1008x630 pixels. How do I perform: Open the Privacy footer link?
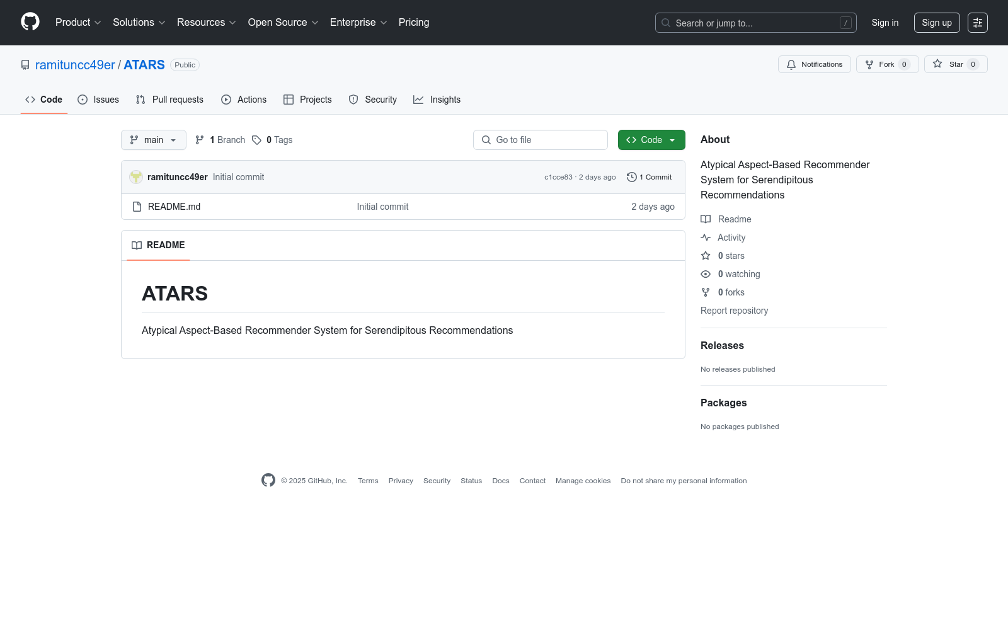point(401,481)
